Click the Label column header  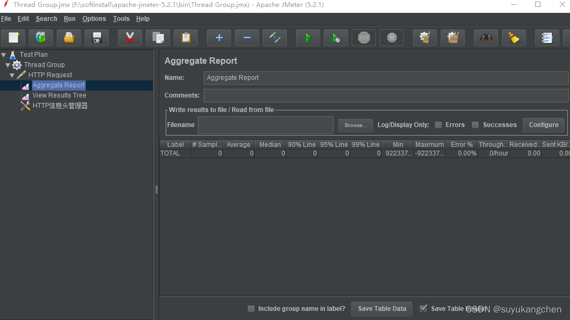click(175, 145)
